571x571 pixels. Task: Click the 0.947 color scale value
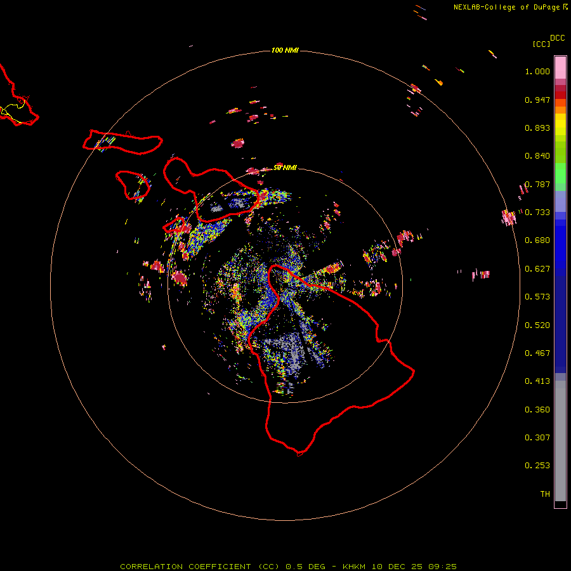tap(537, 100)
